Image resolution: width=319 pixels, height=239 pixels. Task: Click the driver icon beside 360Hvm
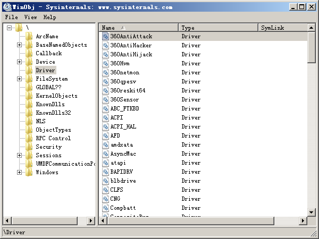tap(105, 63)
